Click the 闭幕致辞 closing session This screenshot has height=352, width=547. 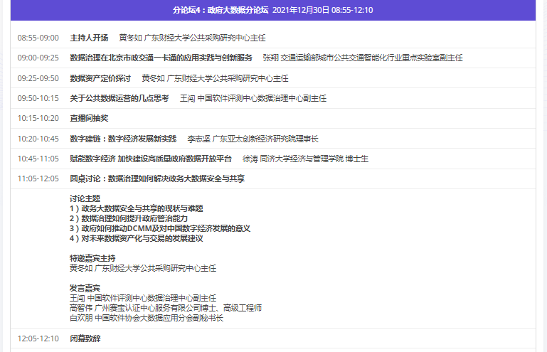85,338
